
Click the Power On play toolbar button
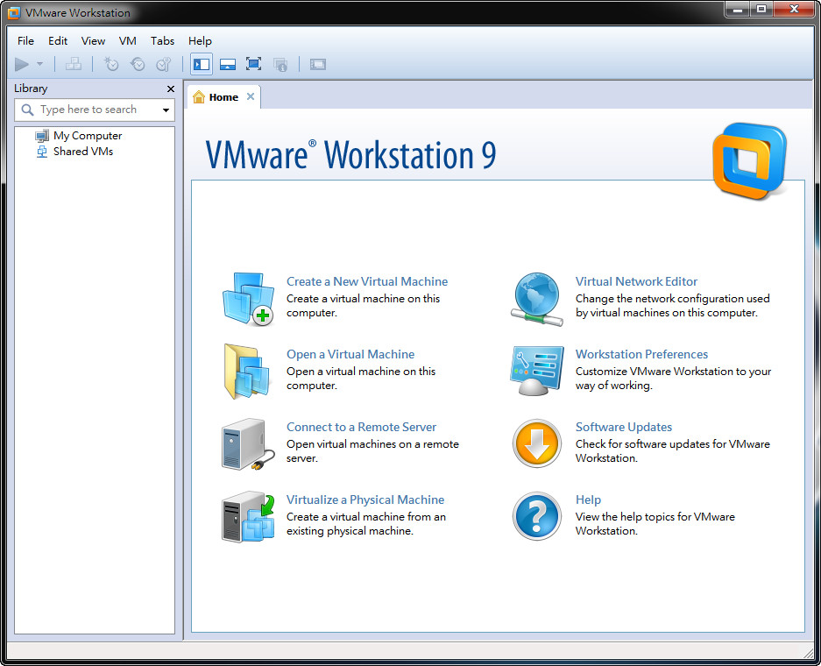click(22, 64)
